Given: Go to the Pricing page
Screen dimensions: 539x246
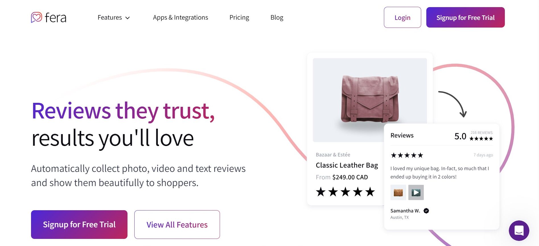Looking at the screenshot, I should pyautogui.click(x=239, y=18).
